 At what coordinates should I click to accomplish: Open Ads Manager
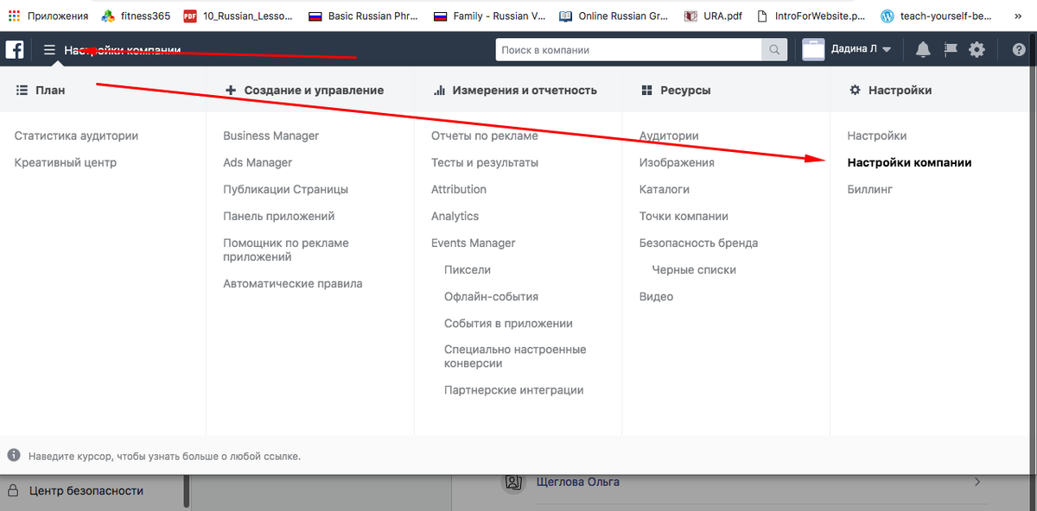[x=258, y=162]
